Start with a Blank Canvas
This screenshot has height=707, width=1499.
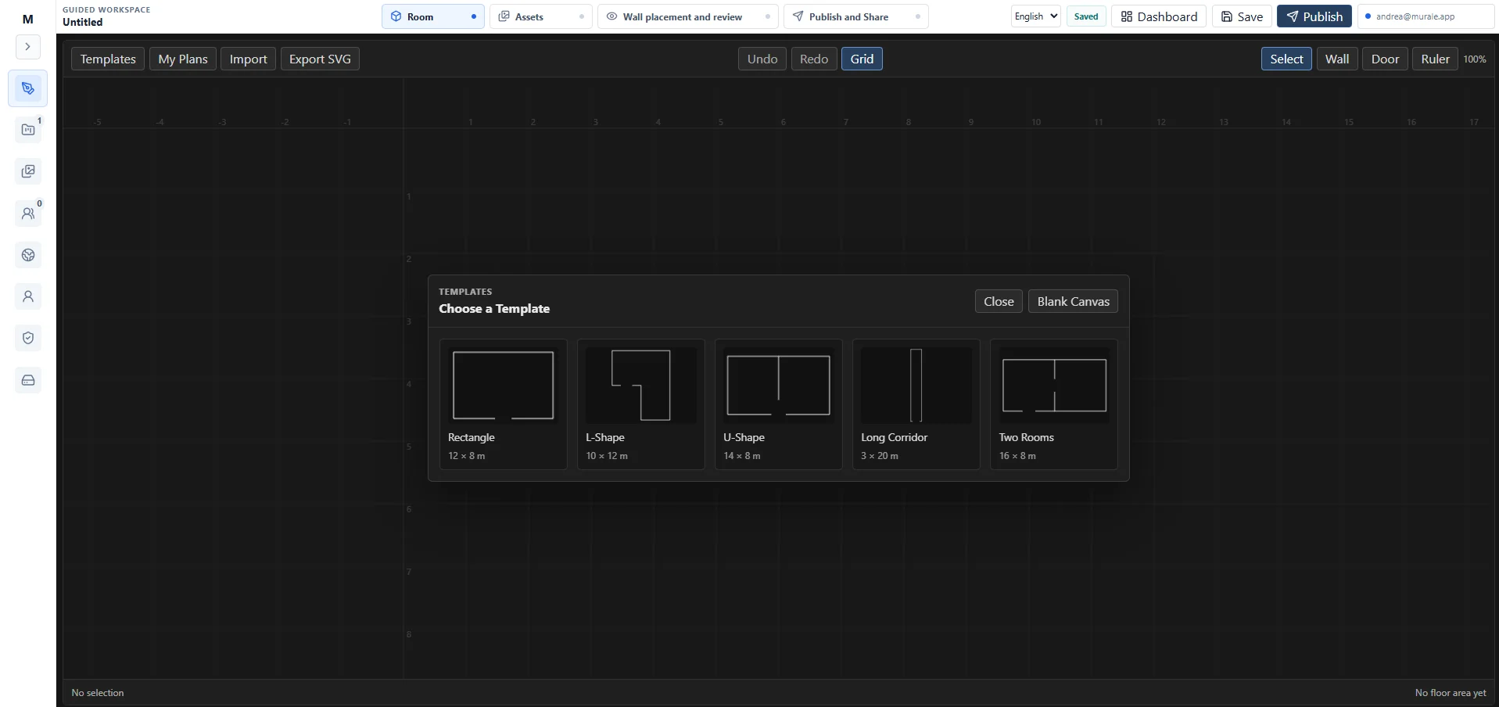coord(1073,301)
